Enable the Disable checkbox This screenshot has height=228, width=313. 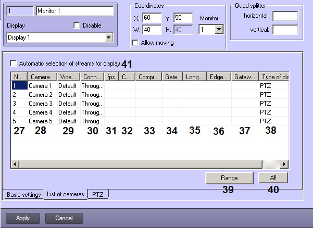click(77, 26)
